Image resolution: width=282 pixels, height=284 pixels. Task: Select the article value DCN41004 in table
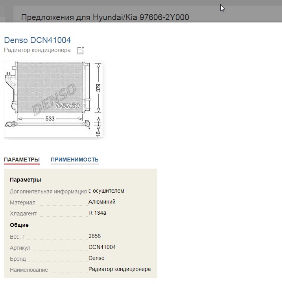pyautogui.click(x=102, y=247)
